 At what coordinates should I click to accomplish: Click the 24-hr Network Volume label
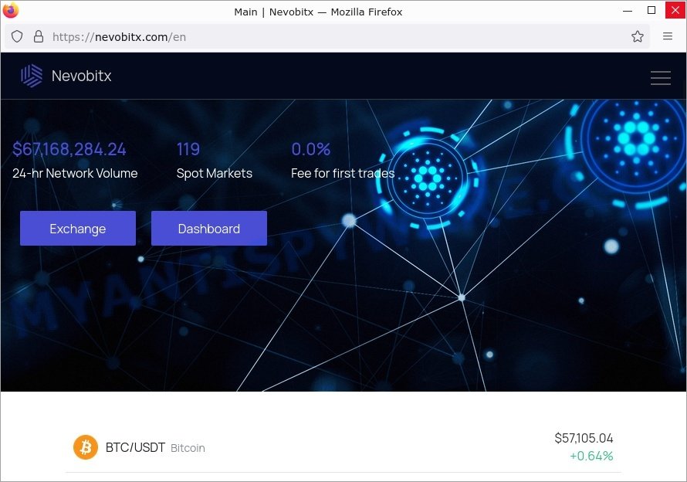75,173
